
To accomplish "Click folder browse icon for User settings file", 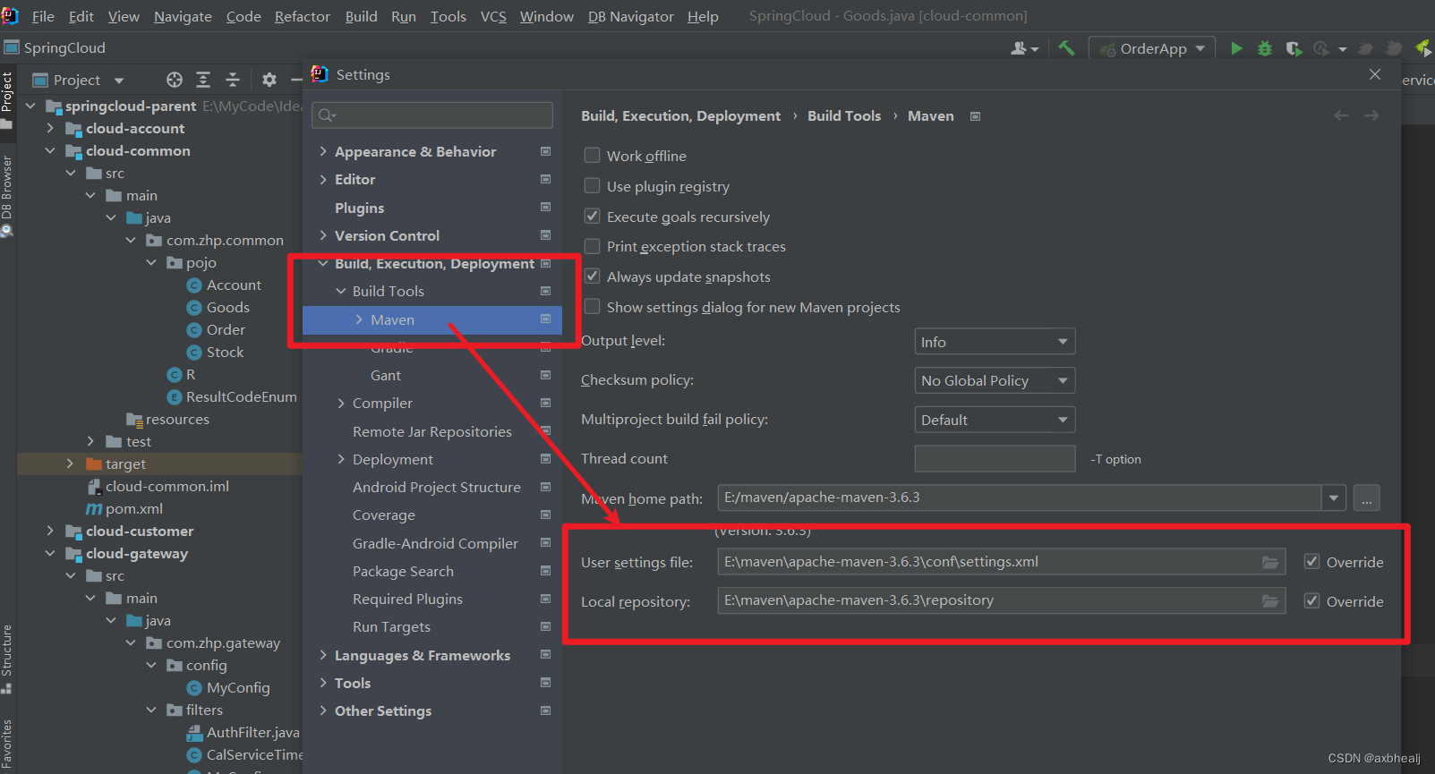I will click(x=1270, y=562).
